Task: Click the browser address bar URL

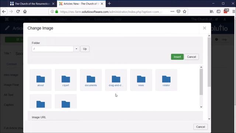Action: pos(111,11)
